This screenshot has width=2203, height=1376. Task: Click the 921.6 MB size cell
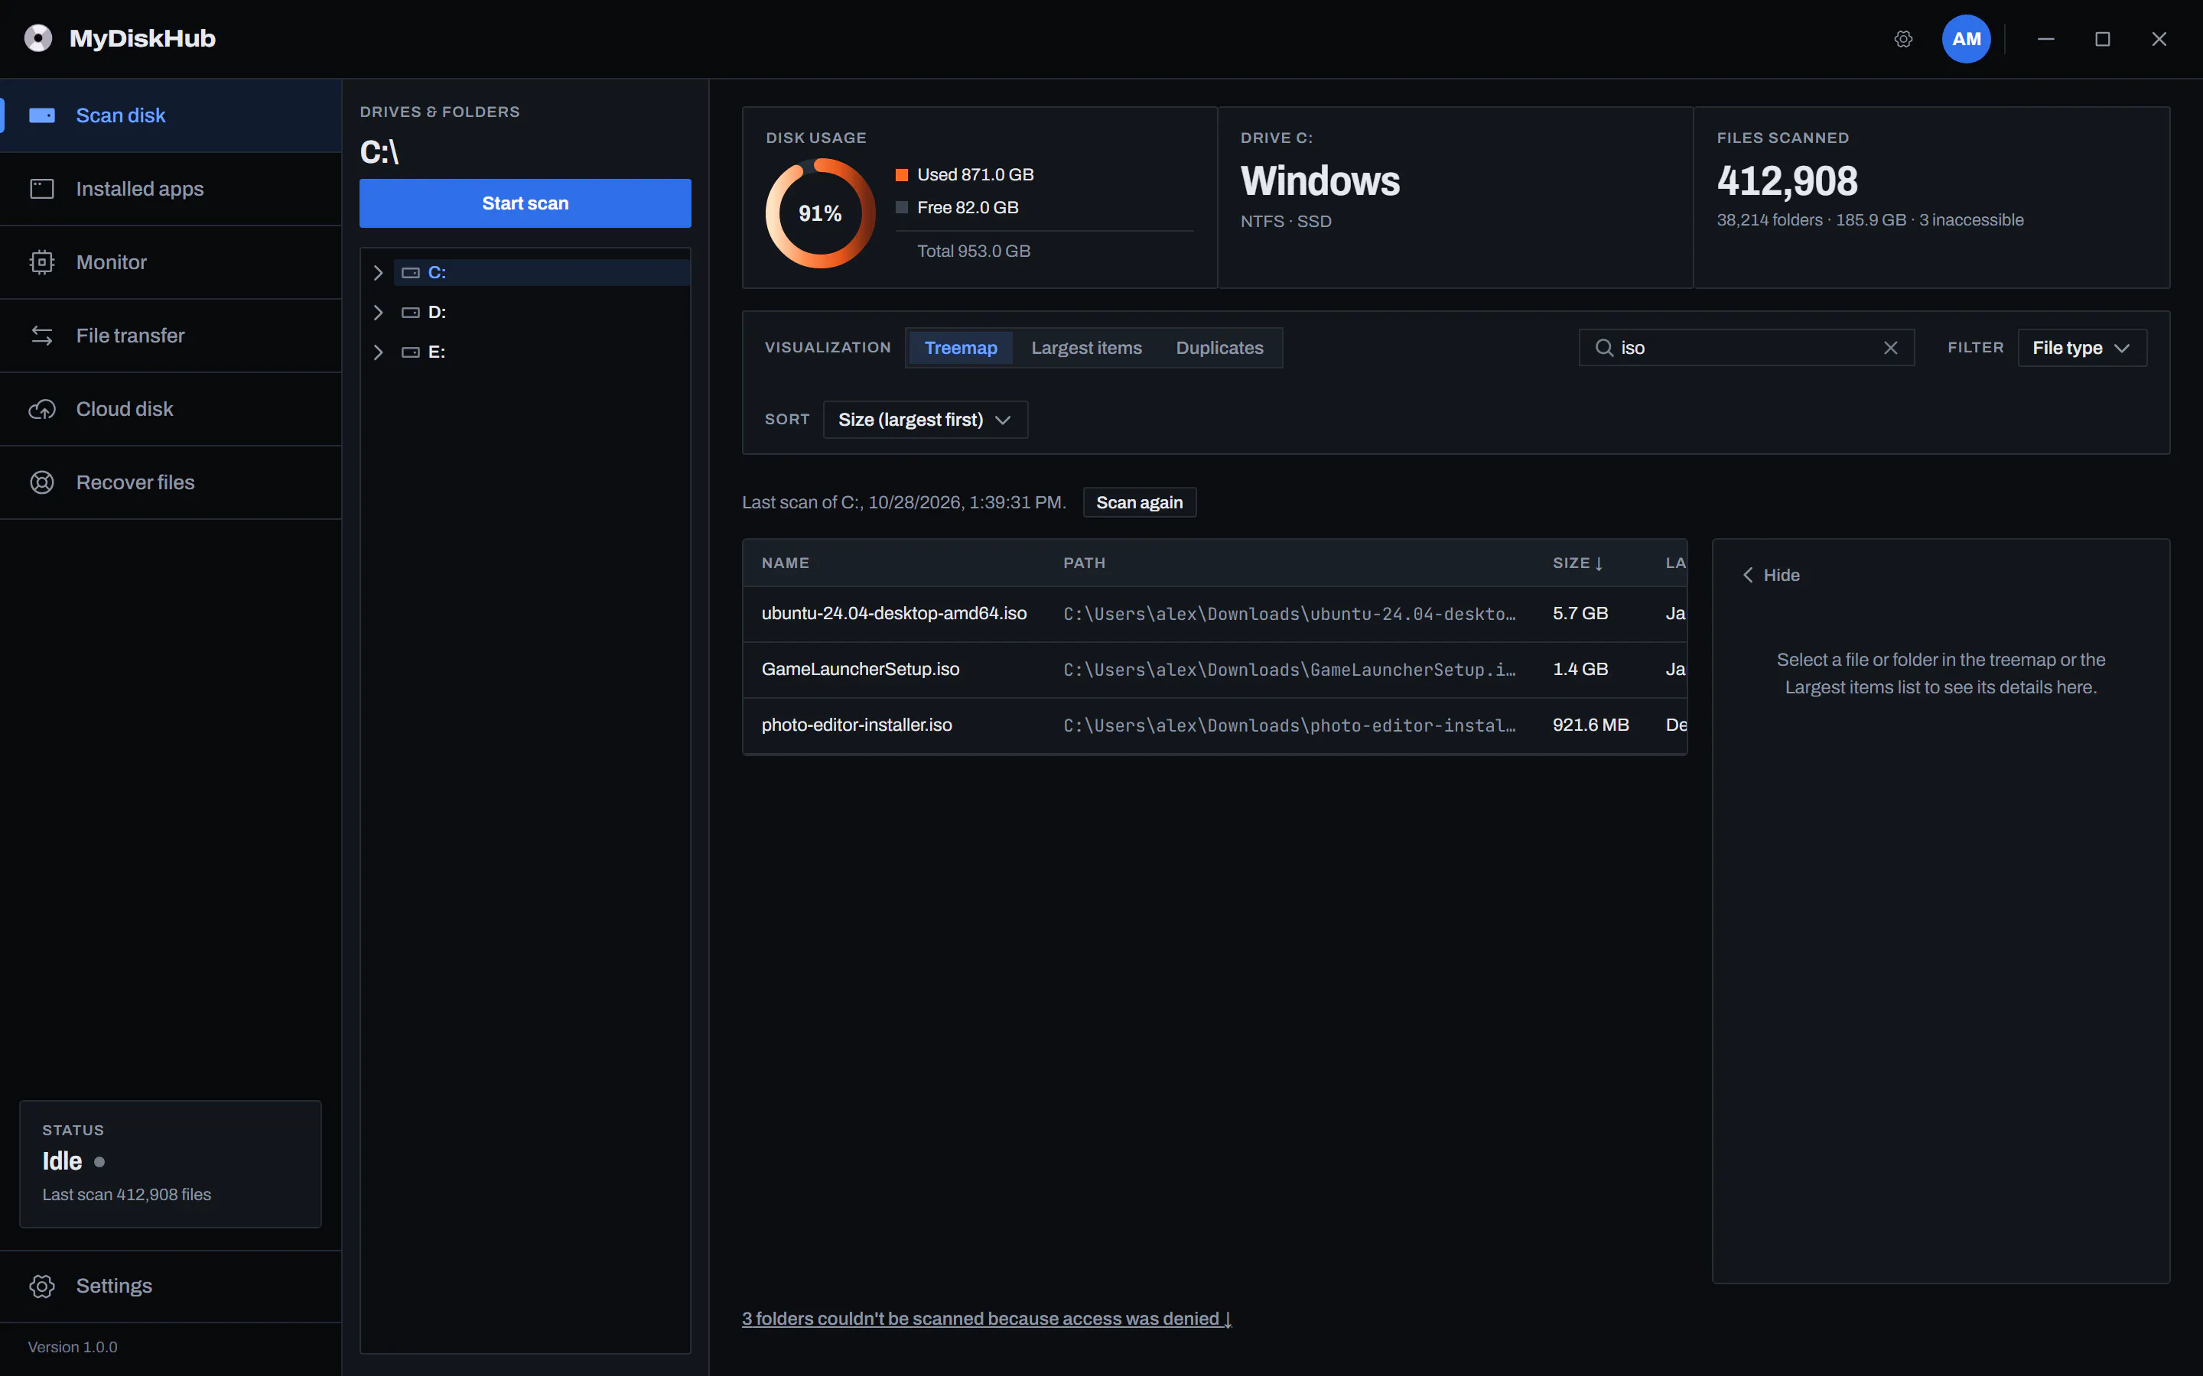[x=1590, y=725]
